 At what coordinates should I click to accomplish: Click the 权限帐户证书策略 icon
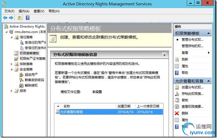point(16,59)
